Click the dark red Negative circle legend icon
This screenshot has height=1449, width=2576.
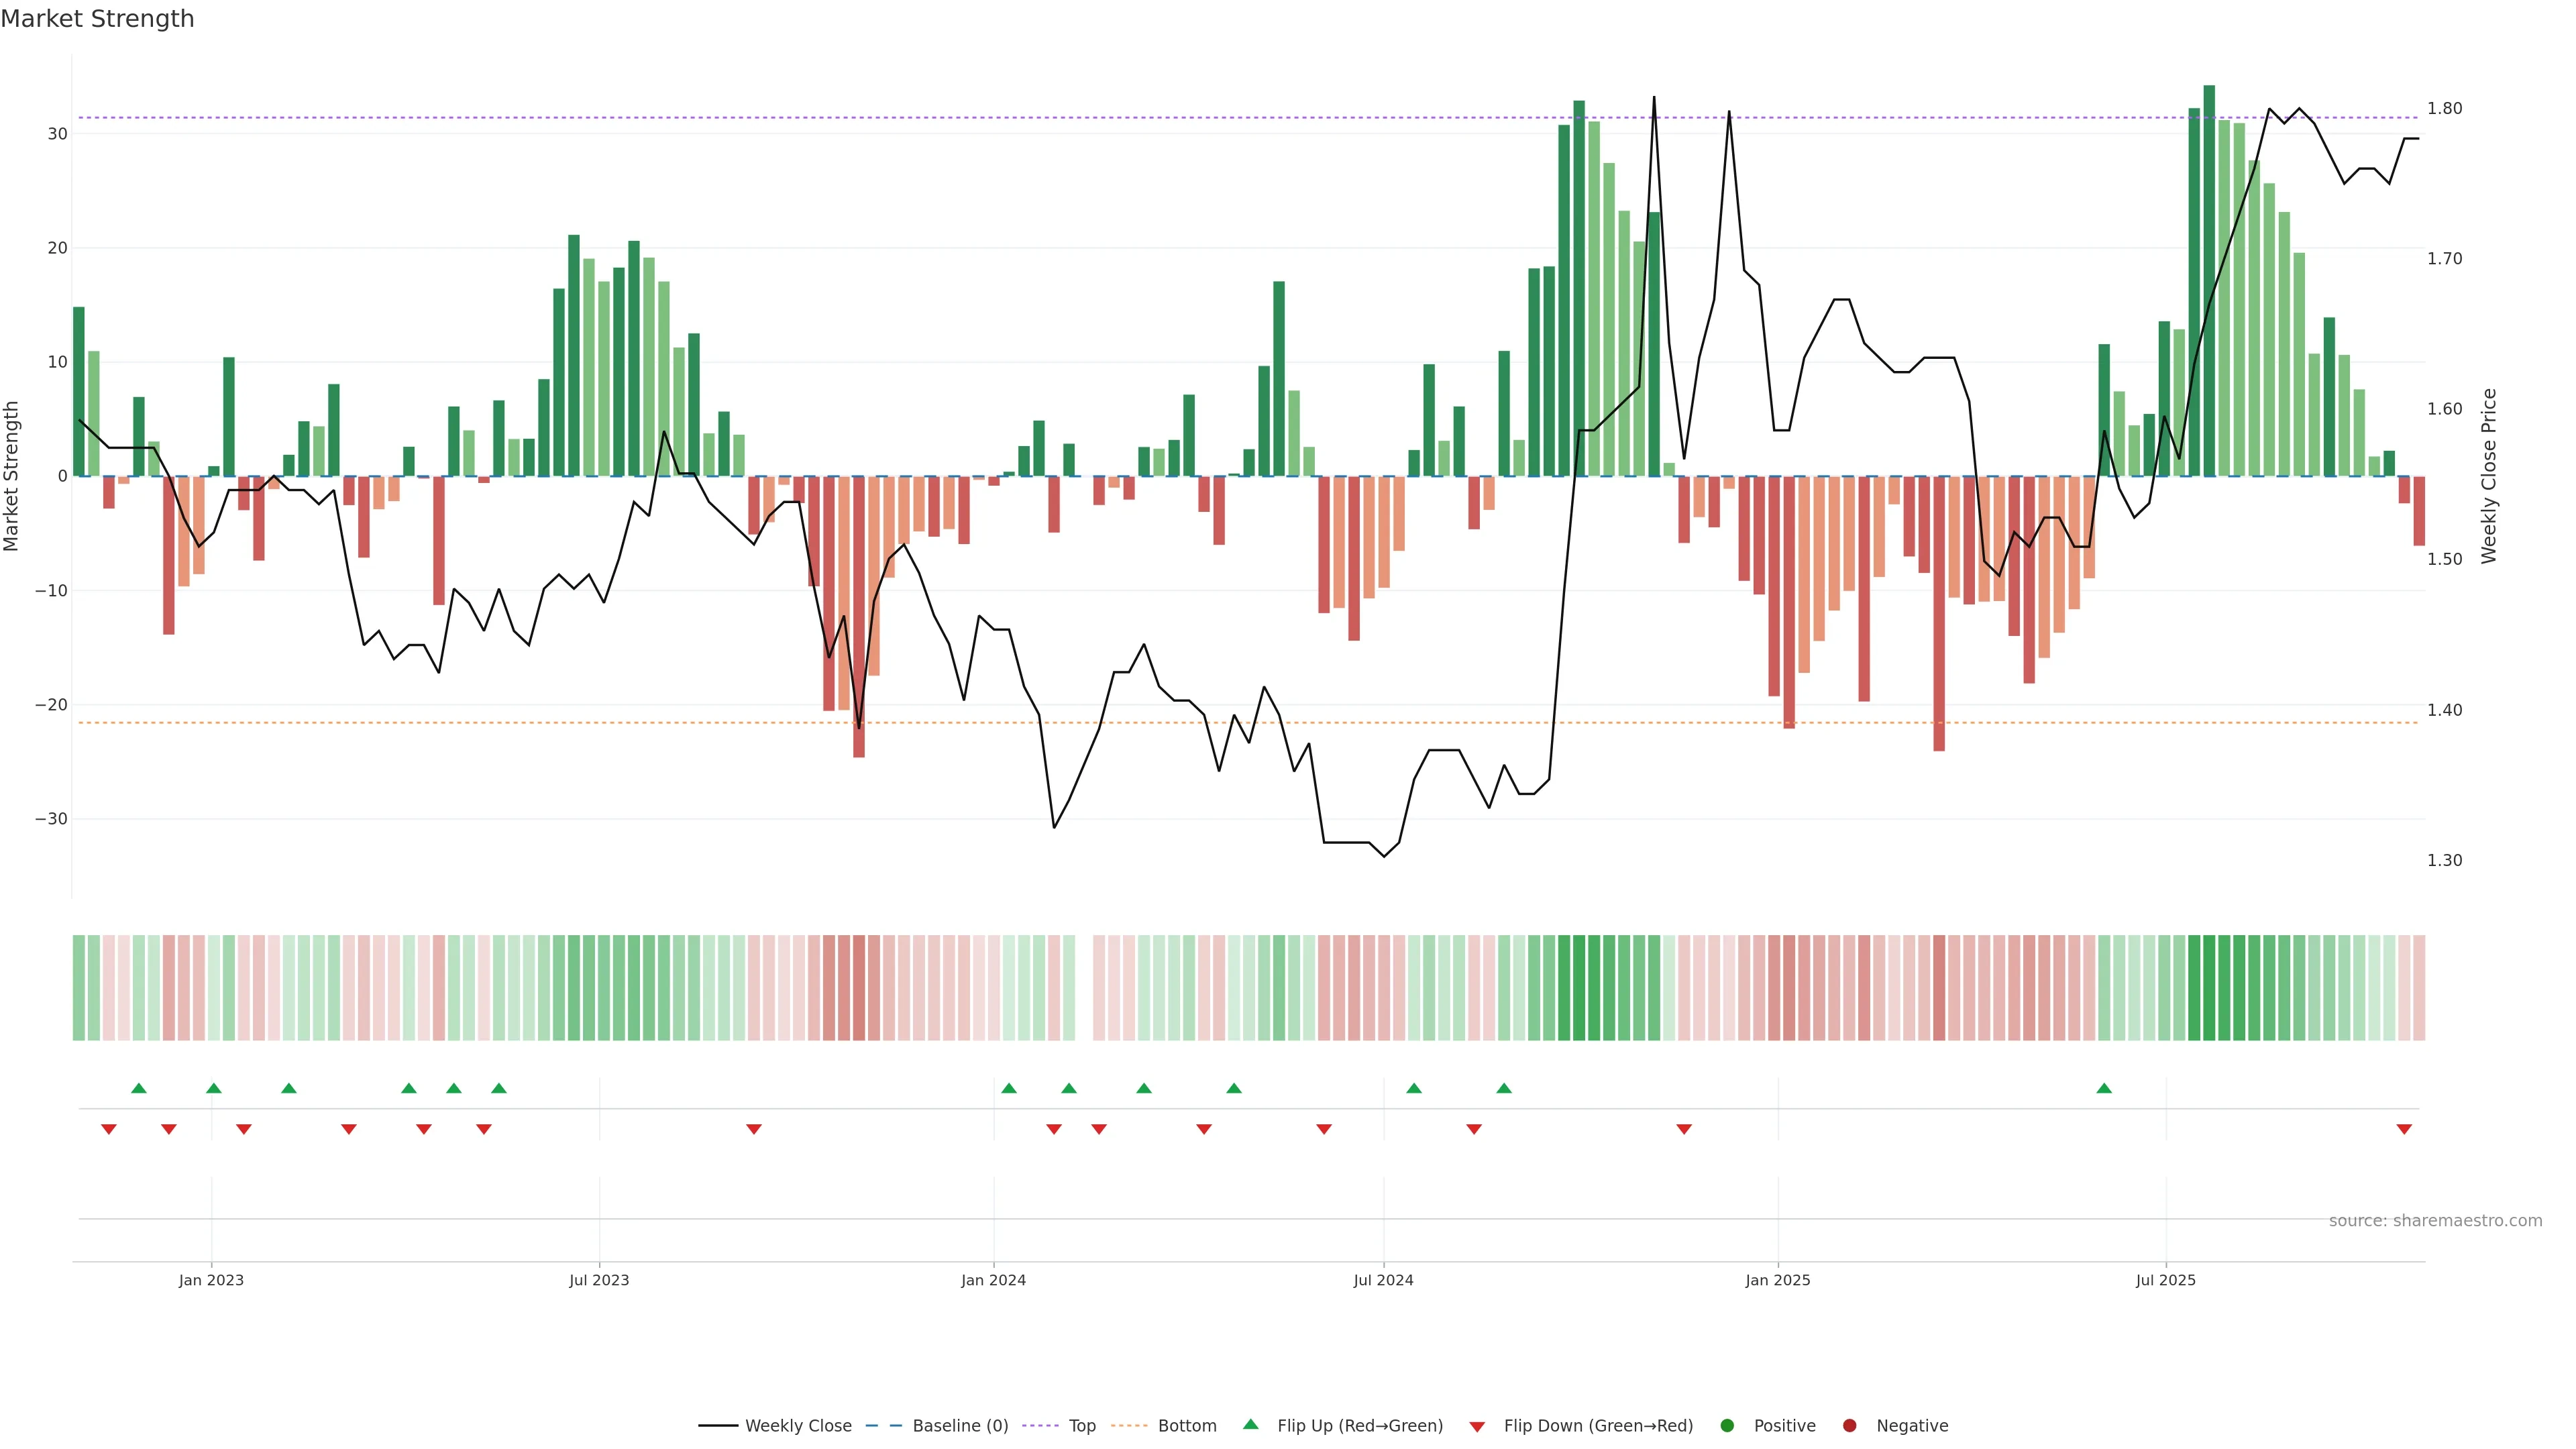[x=1849, y=1426]
